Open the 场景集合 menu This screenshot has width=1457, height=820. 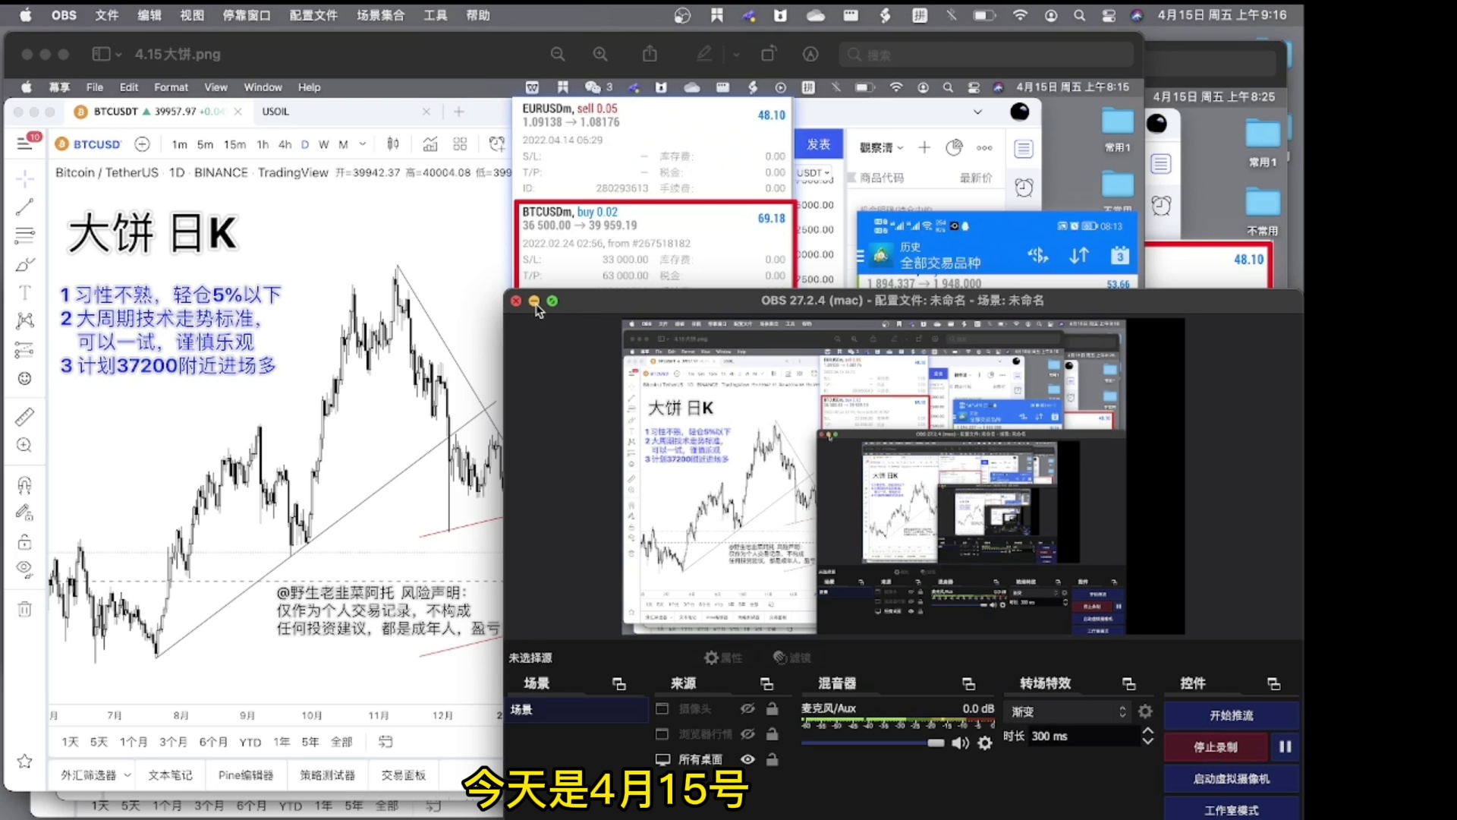point(380,15)
